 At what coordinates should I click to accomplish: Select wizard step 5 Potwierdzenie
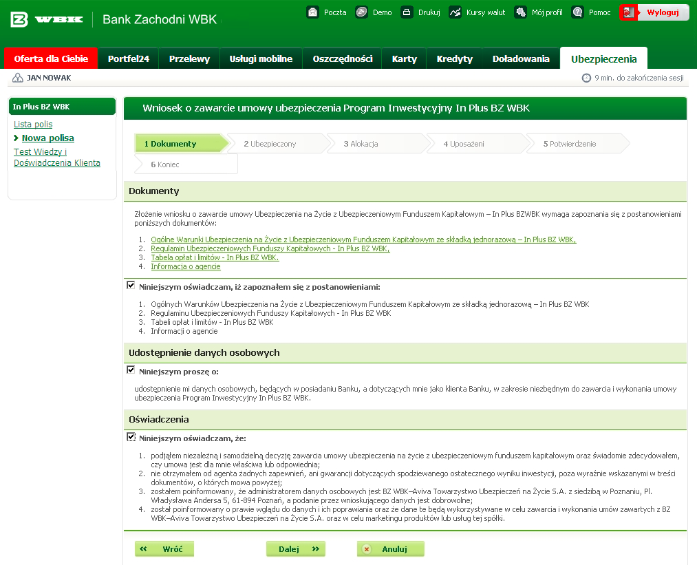(578, 144)
